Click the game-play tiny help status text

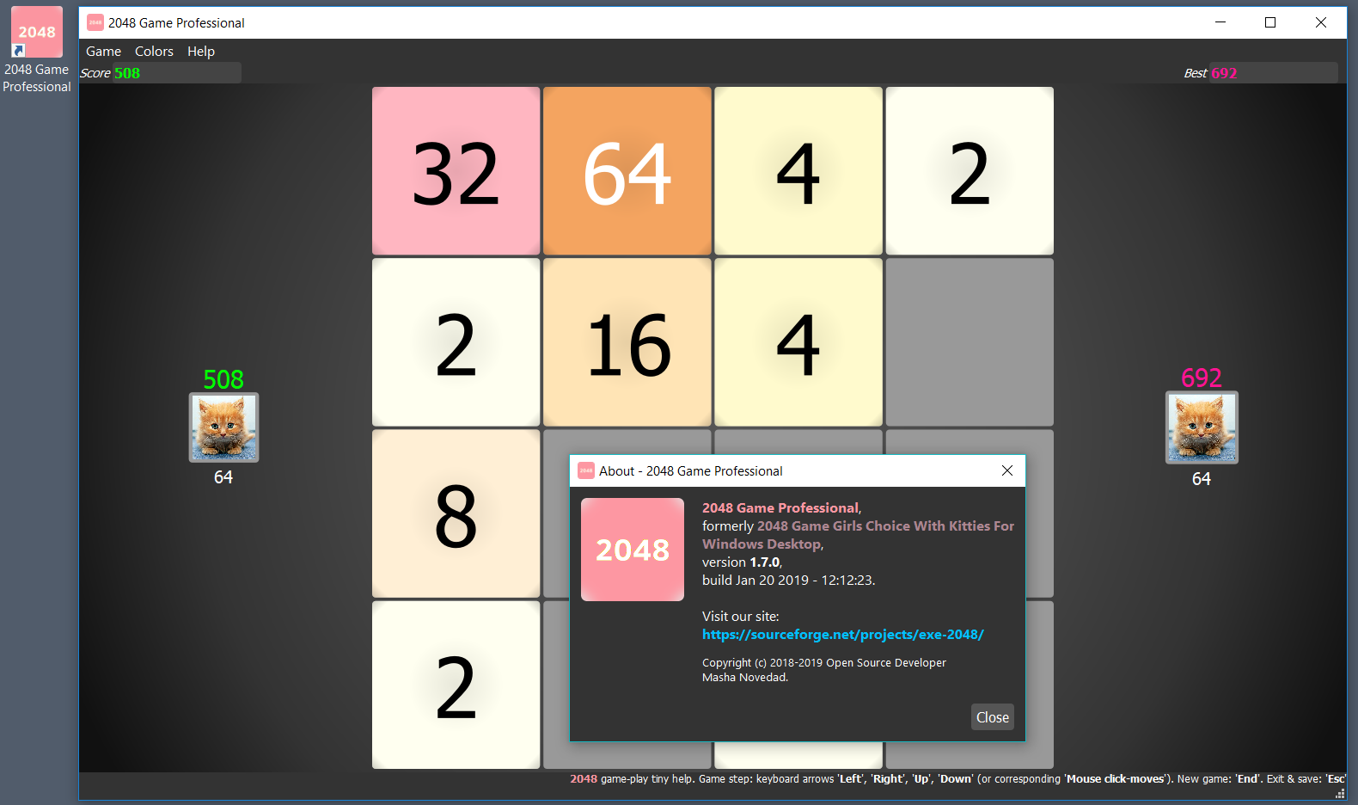point(958,779)
